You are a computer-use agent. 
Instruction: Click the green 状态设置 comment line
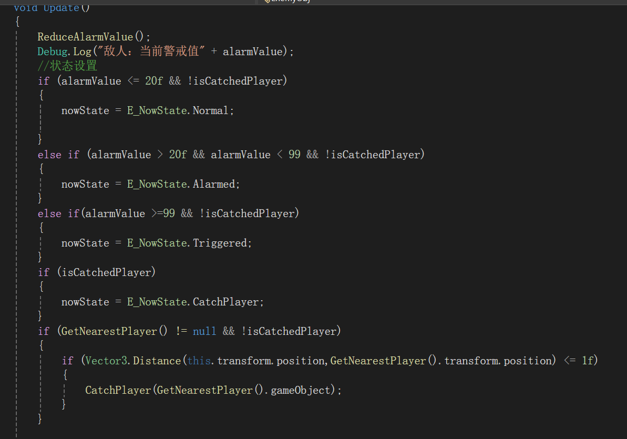pos(67,66)
